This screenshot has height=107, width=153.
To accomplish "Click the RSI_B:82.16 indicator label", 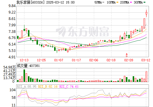I will pos(48,86).
